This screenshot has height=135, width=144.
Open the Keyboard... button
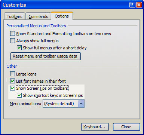pyautogui.click(x=95, y=127)
